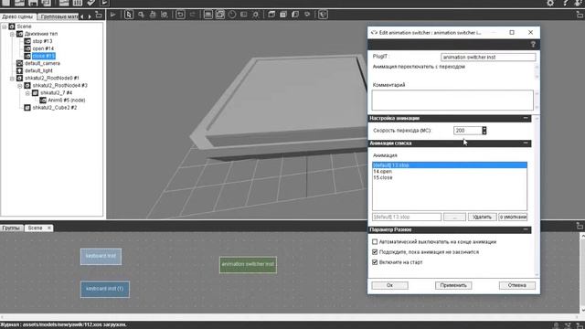The image size is (585, 329).
Task: Select 'open #14' in the scene tree
Action: point(43,48)
